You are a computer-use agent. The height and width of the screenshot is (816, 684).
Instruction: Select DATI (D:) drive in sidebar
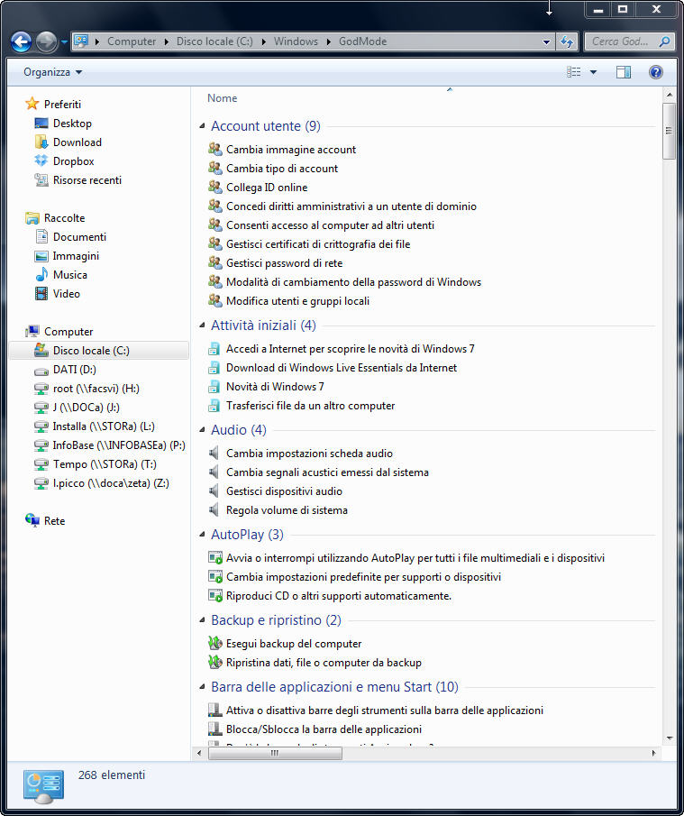[x=74, y=370]
